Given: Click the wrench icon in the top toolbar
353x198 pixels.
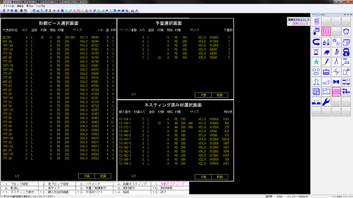Looking at the screenshot, I should (x=136, y=11).
